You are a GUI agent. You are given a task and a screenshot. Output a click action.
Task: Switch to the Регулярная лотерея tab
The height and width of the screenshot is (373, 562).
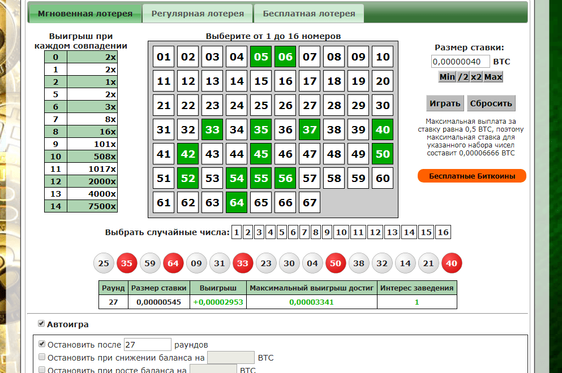[x=198, y=14]
